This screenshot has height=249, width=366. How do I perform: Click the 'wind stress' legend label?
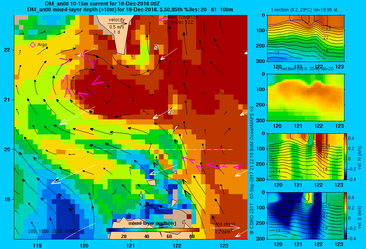tap(224, 224)
